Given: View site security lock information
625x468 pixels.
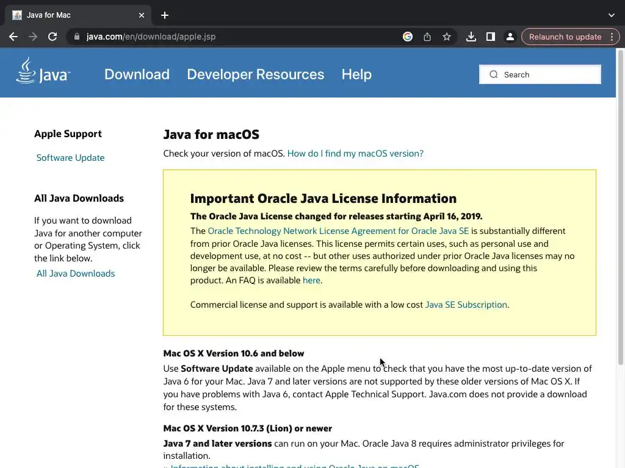Looking at the screenshot, I should pos(77,37).
